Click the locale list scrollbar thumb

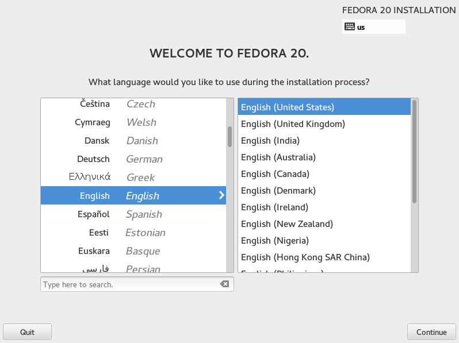coord(414,152)
